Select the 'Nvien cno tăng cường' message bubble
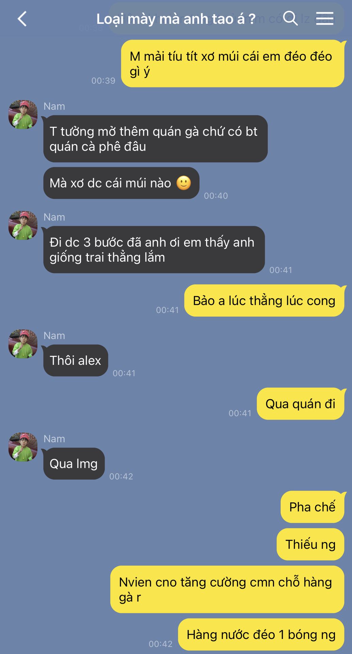Viewport: 352px width, 654px height. click(x=227, y=590)
